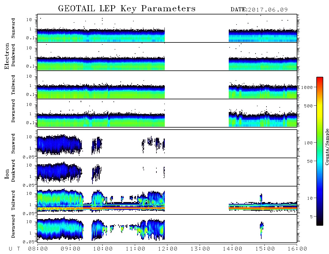Click the "GEOTAIL LEP Key Parameters" title

127,9
